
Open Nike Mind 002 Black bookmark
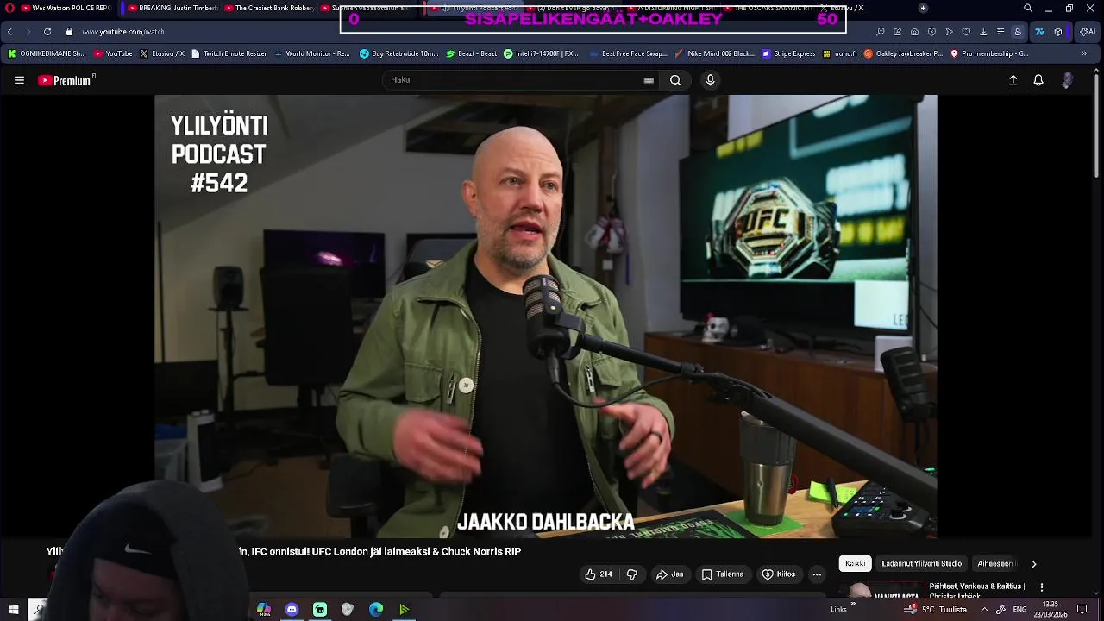point(714,53)
